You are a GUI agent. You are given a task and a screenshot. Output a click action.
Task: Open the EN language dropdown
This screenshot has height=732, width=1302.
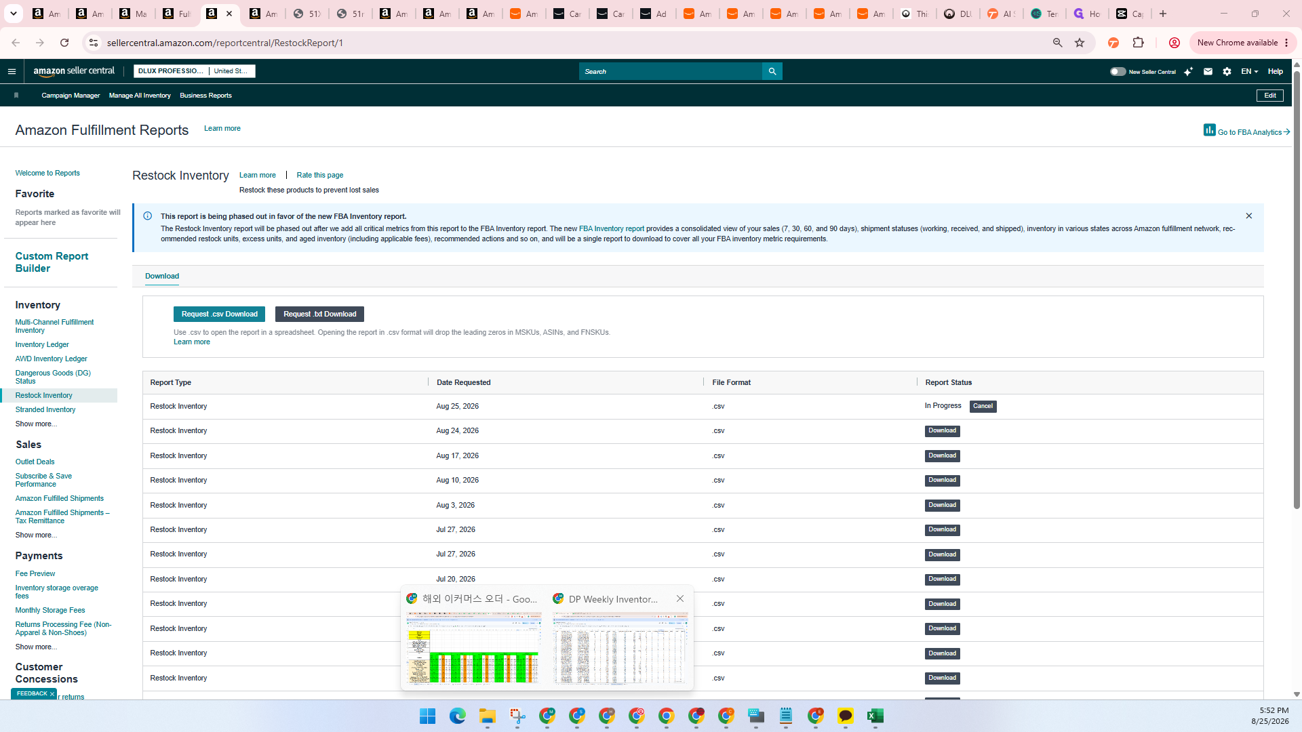(x=1250, y=71)
